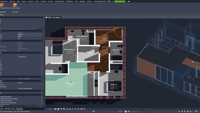Open the AR ribbon tab

point(109,1)
